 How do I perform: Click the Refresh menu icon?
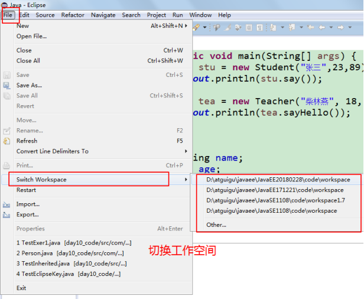tap(6, 141)
